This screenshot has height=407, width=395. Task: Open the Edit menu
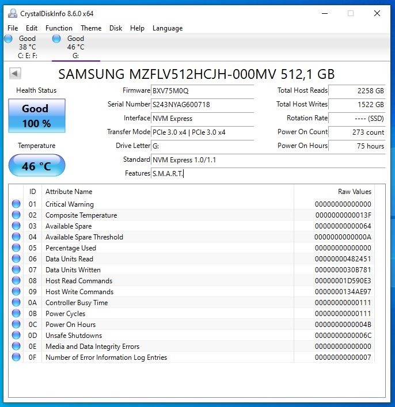(x=32, y=28)
